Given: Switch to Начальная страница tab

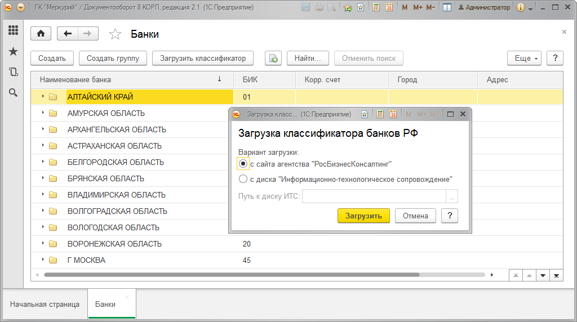Looking at the screenshot, I should [45, 305].
